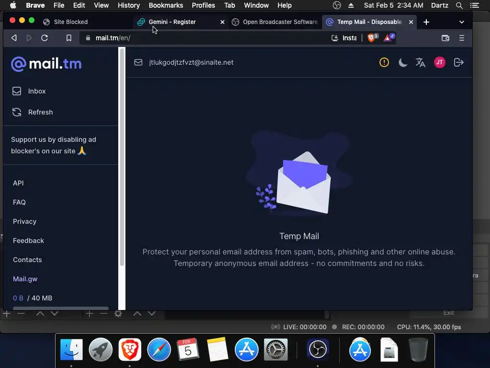This screenshot has height=368, width=490.
Task: Open the Brave Wallet icon
Action: pos(445,38)
